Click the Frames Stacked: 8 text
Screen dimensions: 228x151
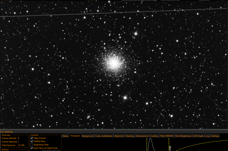point(10,138)
